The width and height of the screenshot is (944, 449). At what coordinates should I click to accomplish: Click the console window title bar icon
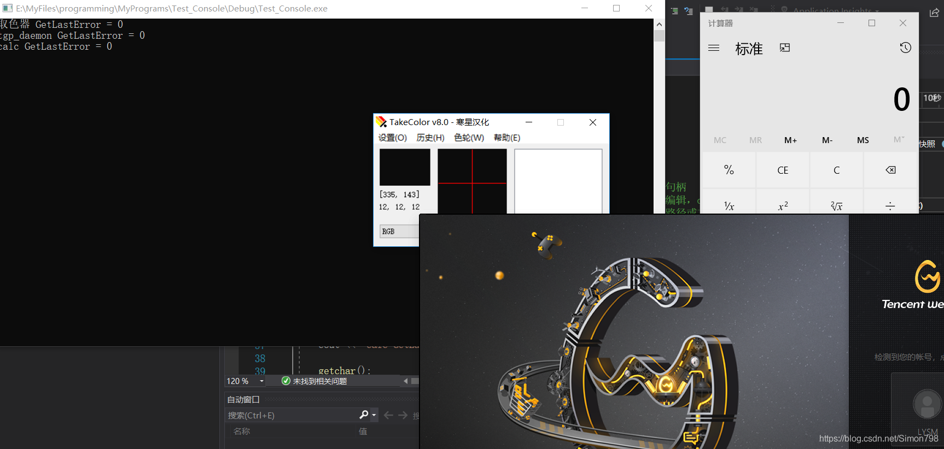click(7, 8)
